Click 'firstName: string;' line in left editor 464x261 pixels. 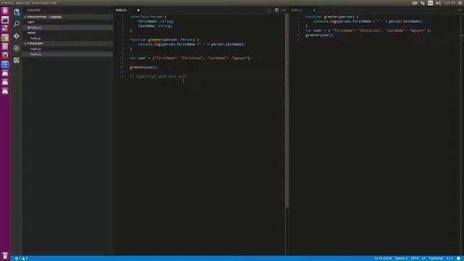(156, 21)
